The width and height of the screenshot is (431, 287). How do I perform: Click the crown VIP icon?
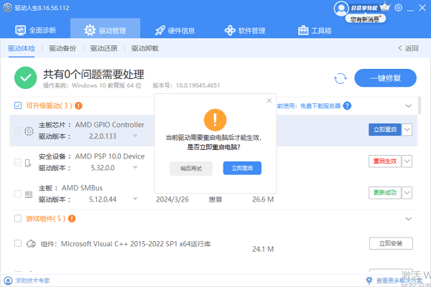385,6
